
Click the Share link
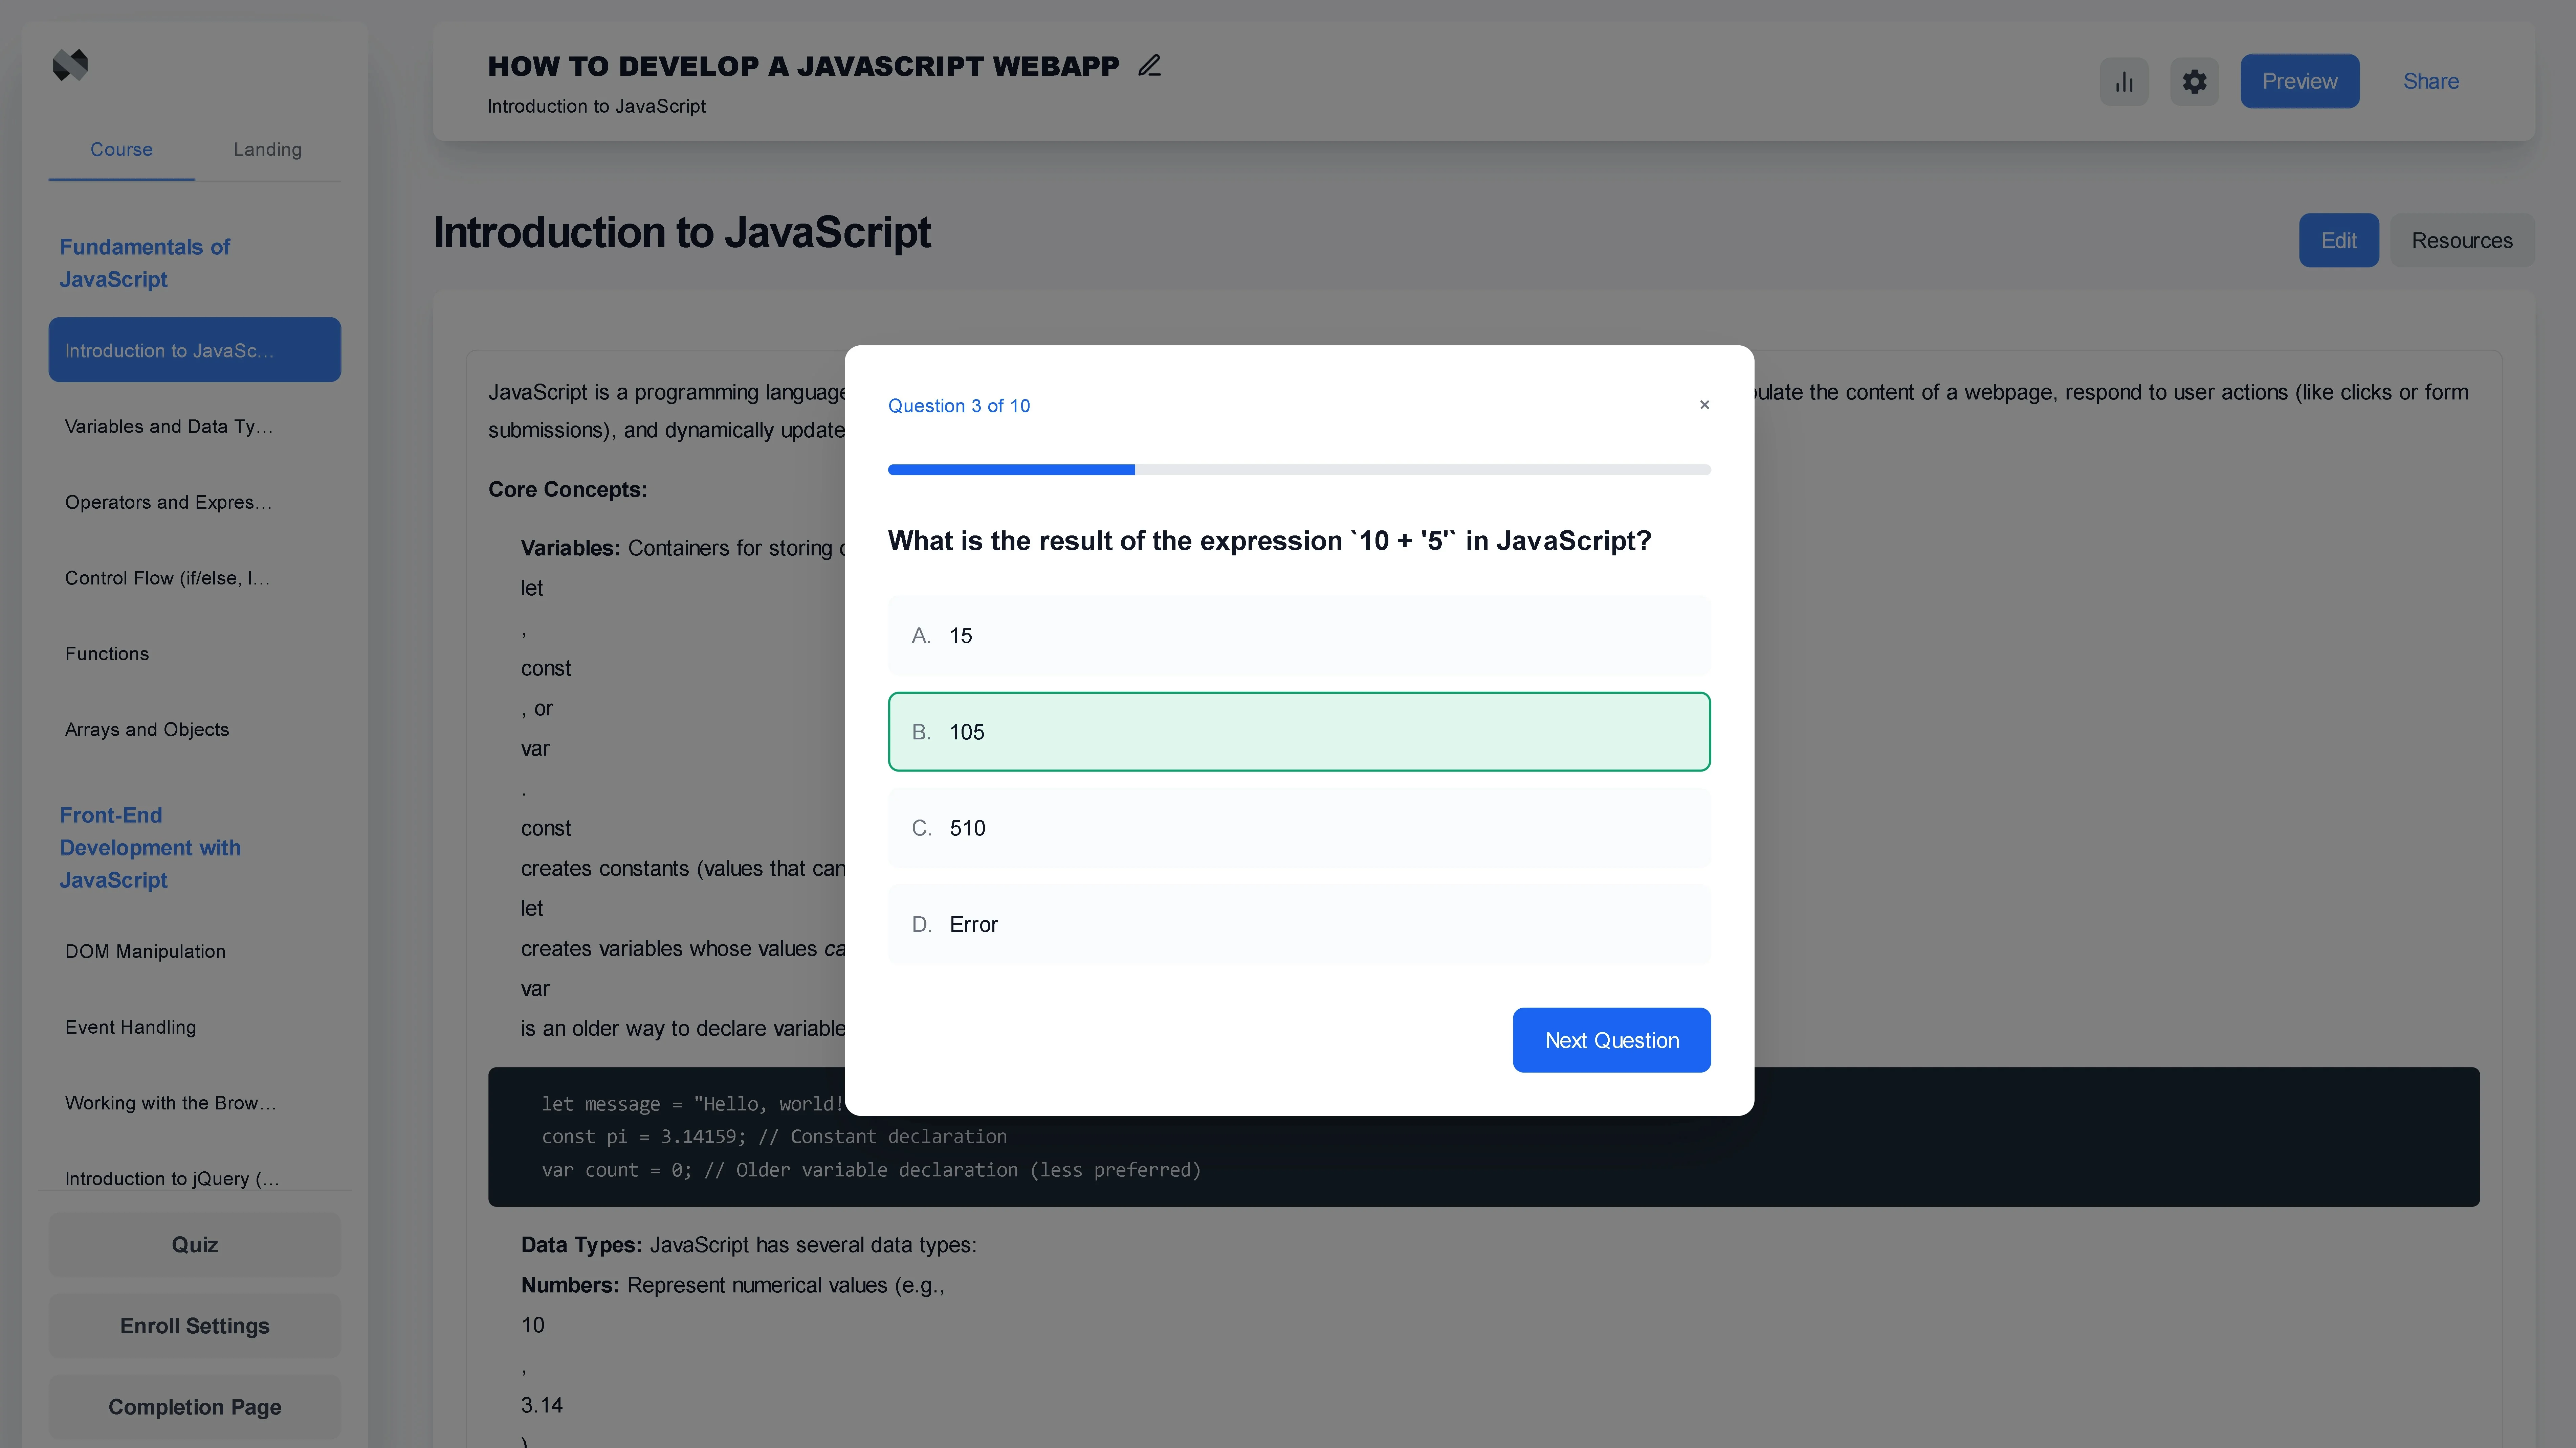pyautogui.click(x=2431, y=81)
